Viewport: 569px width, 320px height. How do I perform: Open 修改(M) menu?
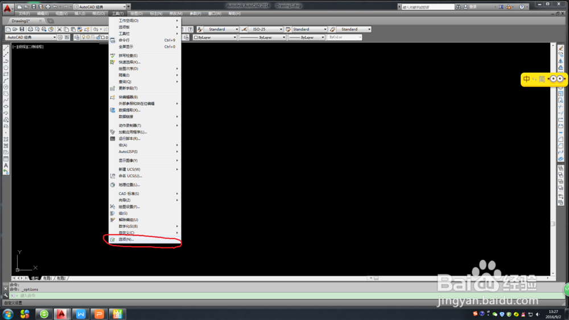(x=176, y=14)
